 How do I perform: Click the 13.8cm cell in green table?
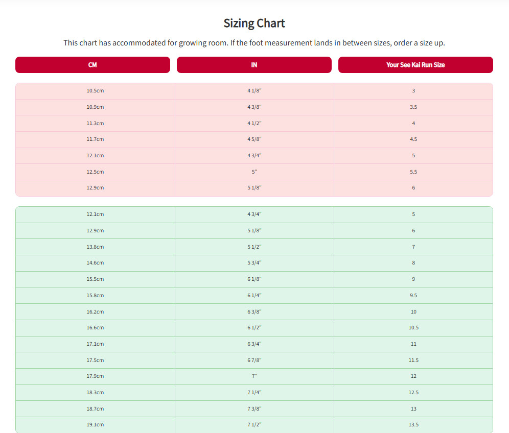click(95, 247)
